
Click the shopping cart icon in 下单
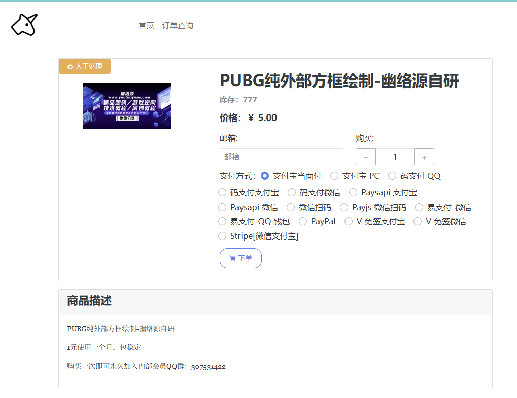233,258
